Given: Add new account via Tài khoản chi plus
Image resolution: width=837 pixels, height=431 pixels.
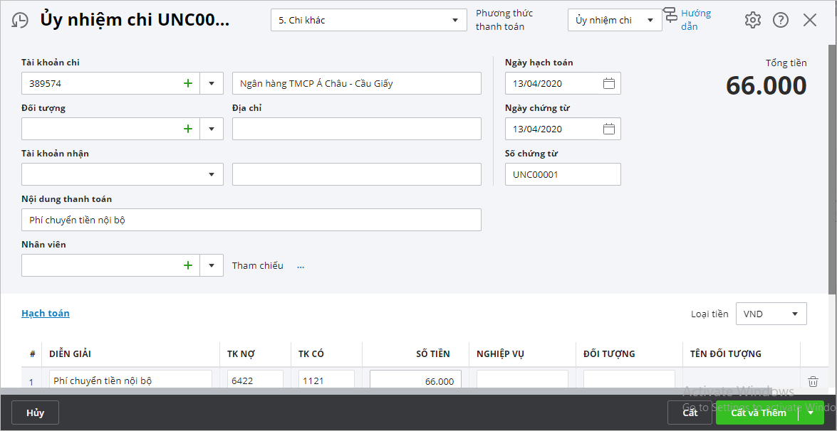Looking at the screenshot, I should pyautogui.click(x=188, y=83).
